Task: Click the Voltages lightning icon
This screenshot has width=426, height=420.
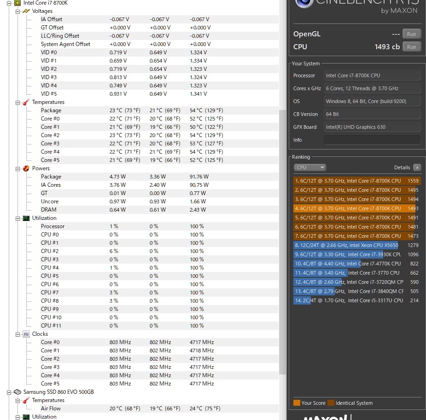Action: click(x=26, y=11)
